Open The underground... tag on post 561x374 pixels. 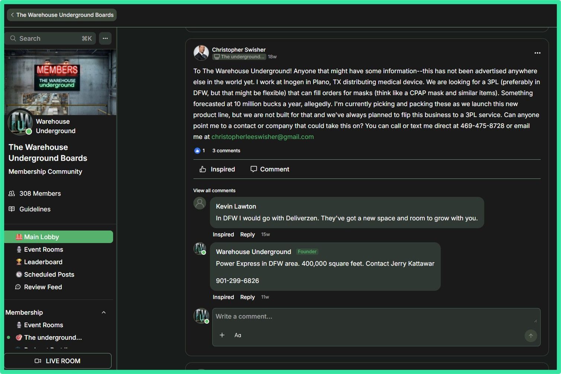tap(239, 57)
